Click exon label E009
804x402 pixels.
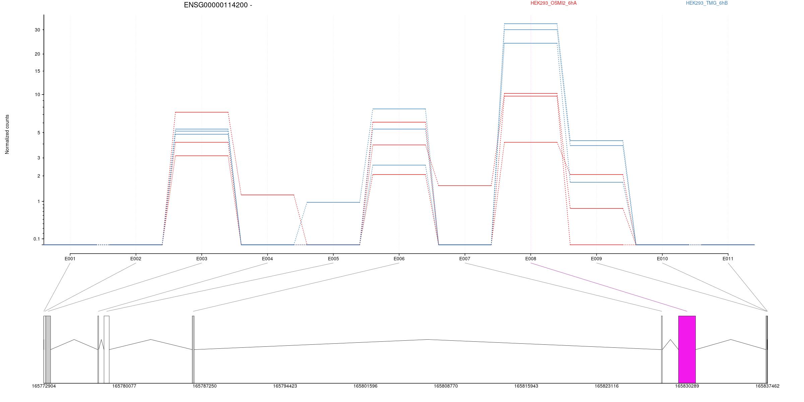(596, 259)
